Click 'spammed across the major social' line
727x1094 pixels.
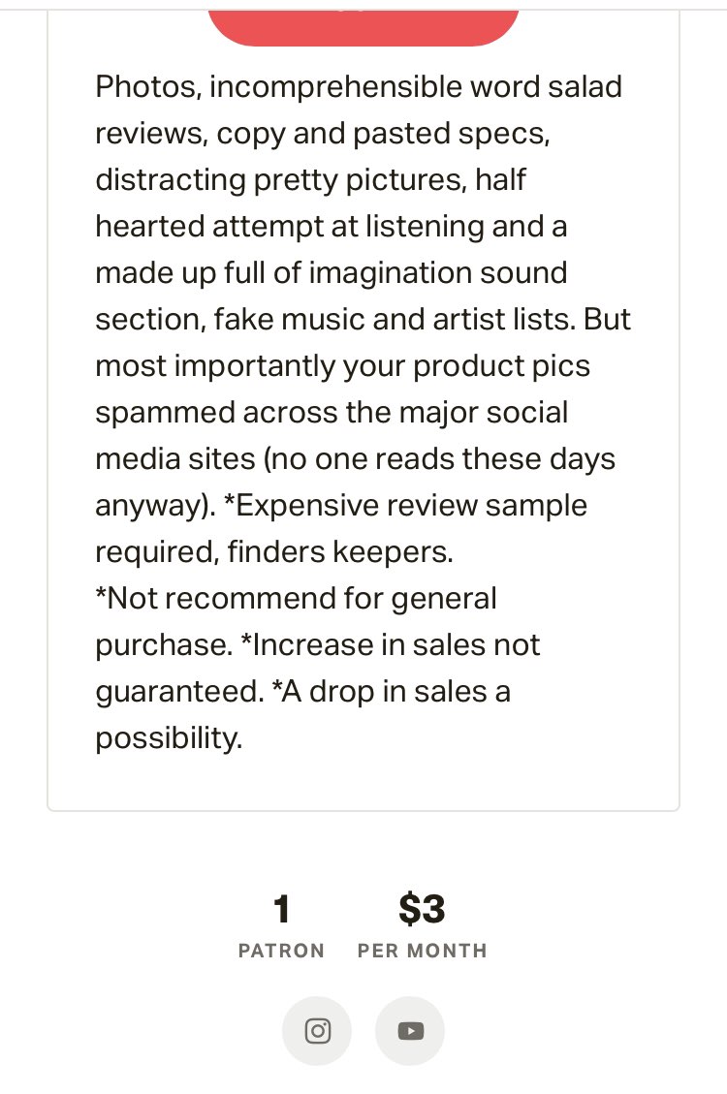(332, 413)
